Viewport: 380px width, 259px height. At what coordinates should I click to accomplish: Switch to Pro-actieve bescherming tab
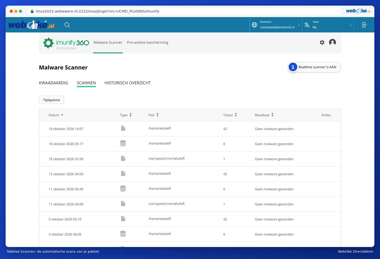tap(147, 42)
